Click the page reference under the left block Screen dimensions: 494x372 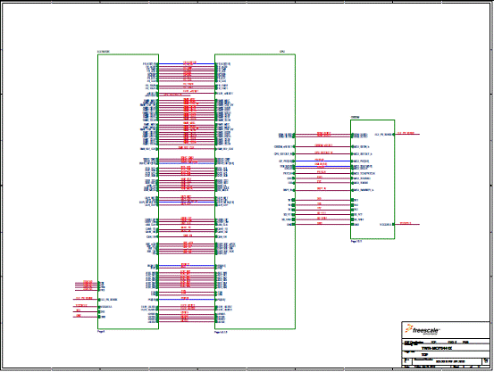(101, 331)
